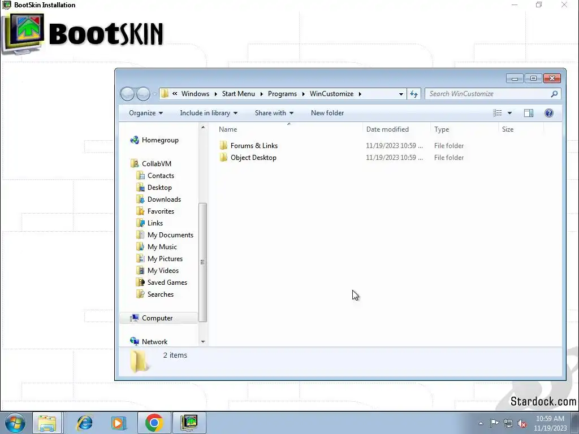Open My Music in navigation pane

(x=162, y=247)
